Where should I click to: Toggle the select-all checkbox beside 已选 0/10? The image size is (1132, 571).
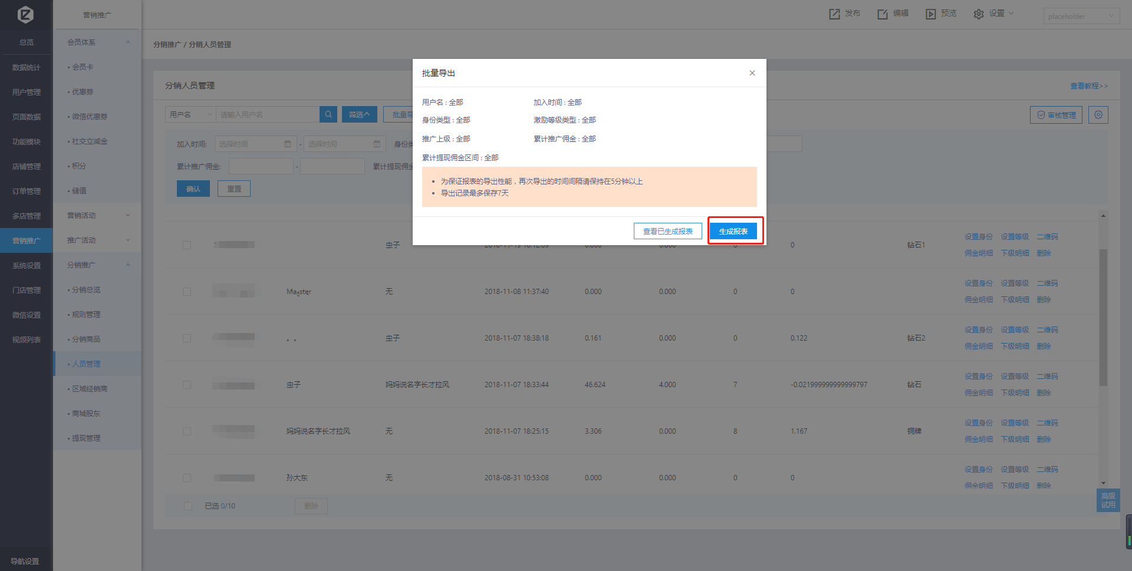coord(188,506)
